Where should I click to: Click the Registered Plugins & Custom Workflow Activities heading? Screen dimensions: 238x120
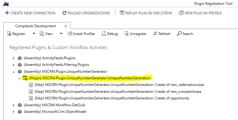[58, 48]
